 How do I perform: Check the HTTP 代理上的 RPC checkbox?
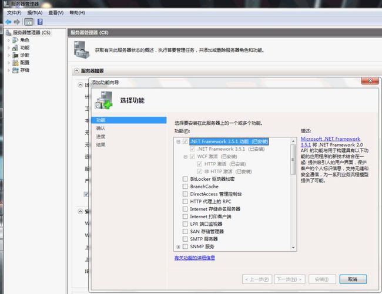[185, 202]
